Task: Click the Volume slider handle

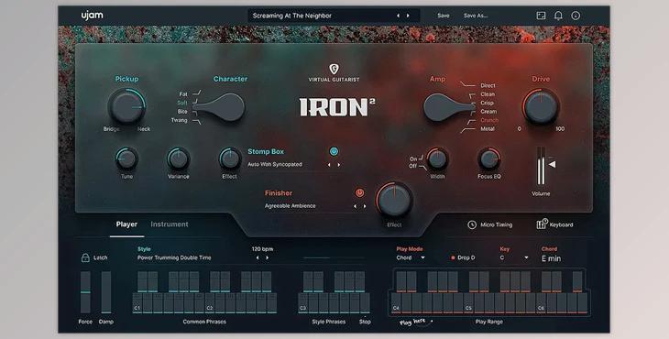Action: point(552,164)
